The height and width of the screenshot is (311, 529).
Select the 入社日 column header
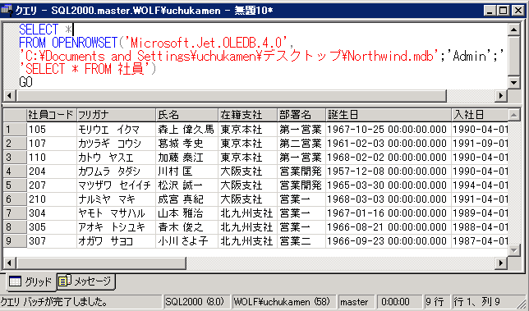point(480,115)
